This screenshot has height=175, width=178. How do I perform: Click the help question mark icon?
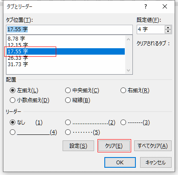click(146, 6)
